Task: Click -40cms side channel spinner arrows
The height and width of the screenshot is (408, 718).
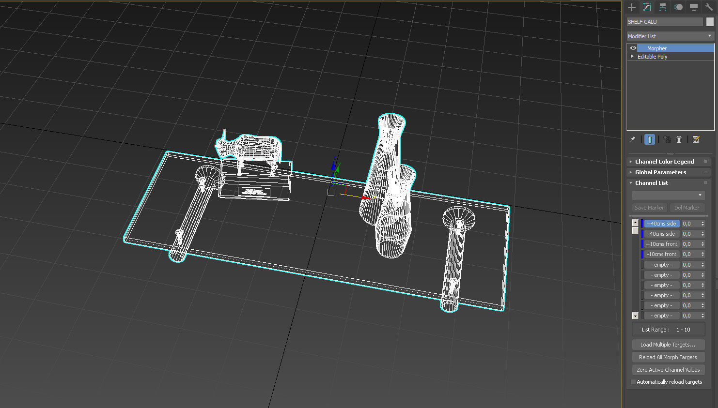Action: click(x=702, y=234)
